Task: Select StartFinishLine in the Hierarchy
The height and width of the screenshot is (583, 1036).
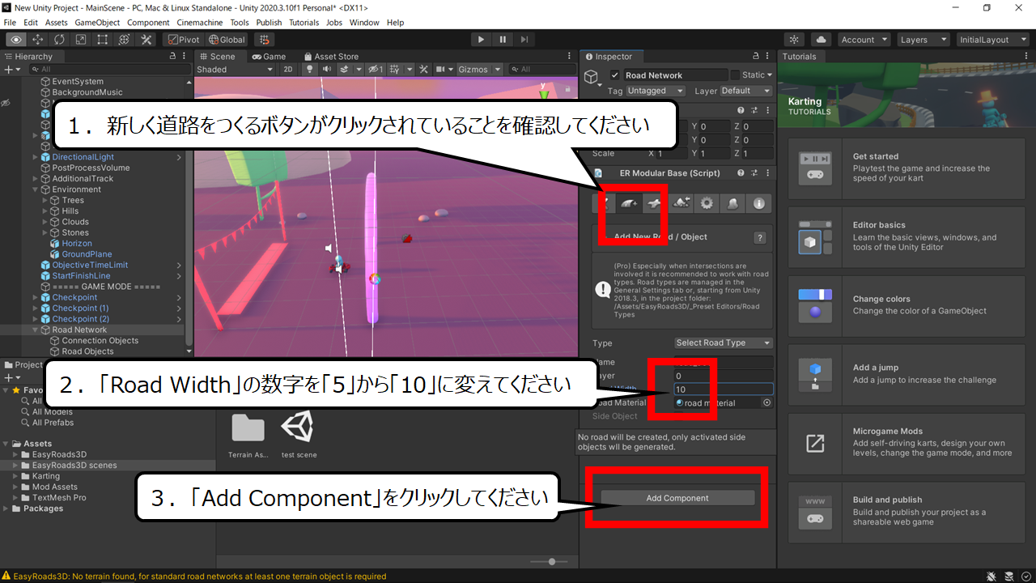Action: tap(81, 276)
